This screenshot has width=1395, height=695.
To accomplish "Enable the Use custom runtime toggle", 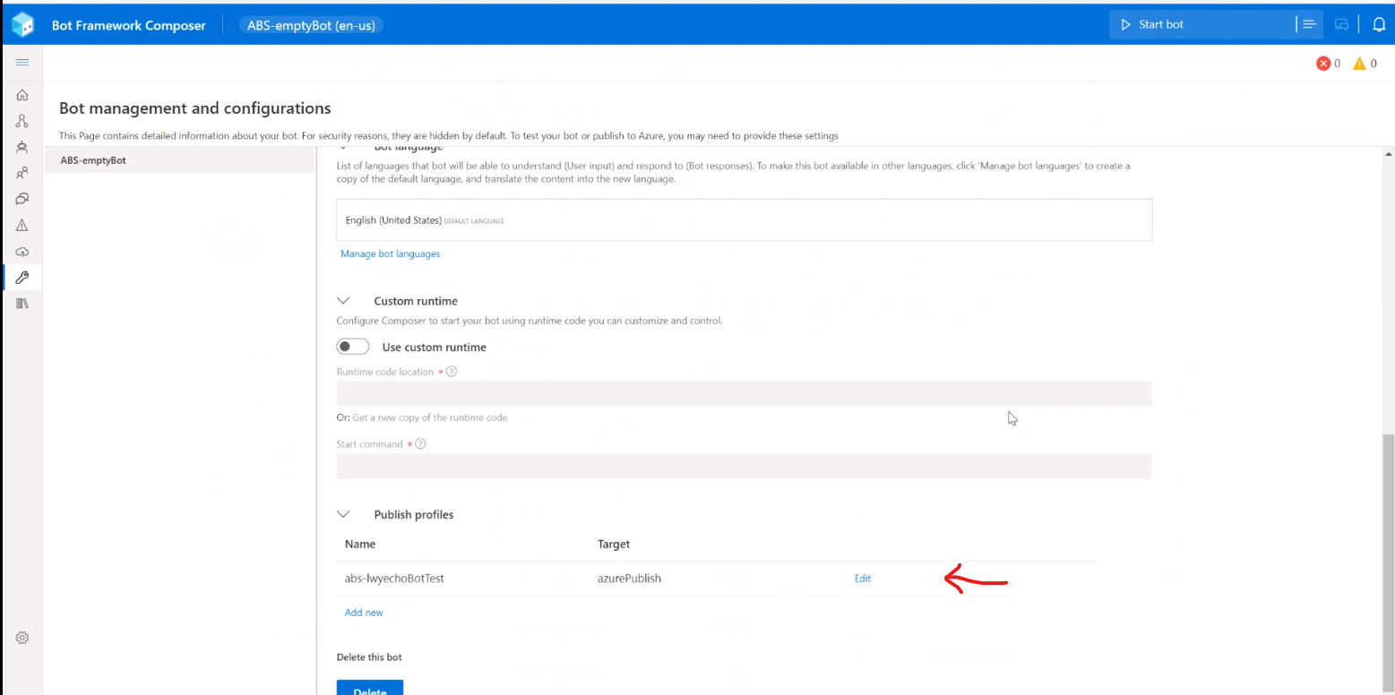I will click(352, 346).
